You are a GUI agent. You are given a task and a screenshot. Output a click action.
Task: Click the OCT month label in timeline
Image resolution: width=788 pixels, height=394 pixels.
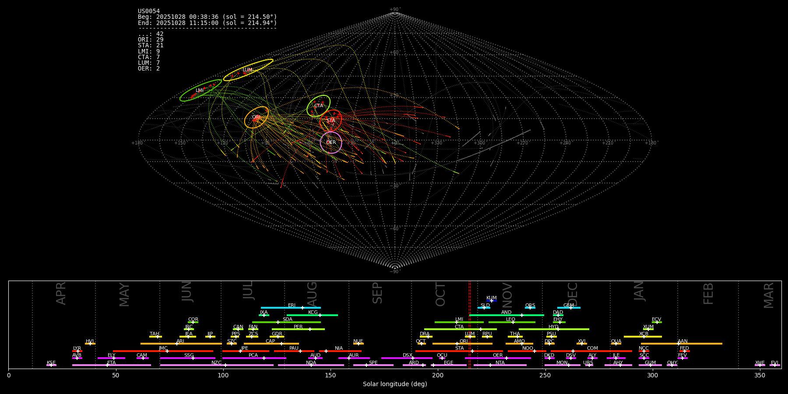click(440, 294)
